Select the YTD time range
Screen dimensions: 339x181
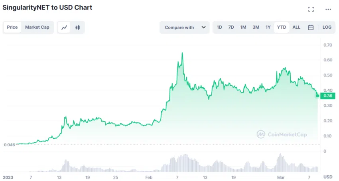click(x=282, y=27)
